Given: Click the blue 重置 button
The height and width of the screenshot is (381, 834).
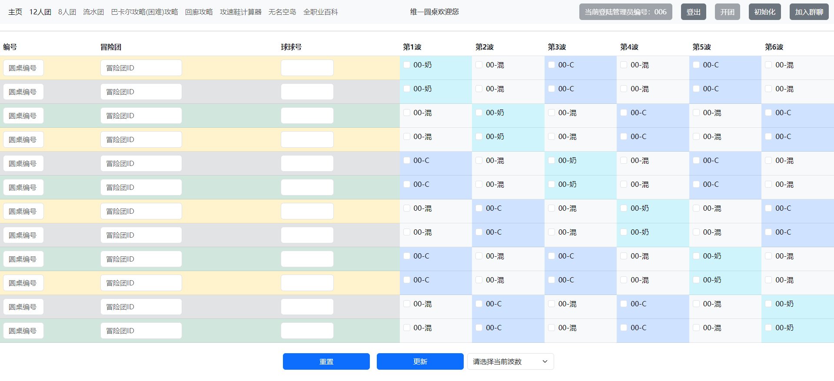Looking at the screenshot, I should [x=326, y=361].
